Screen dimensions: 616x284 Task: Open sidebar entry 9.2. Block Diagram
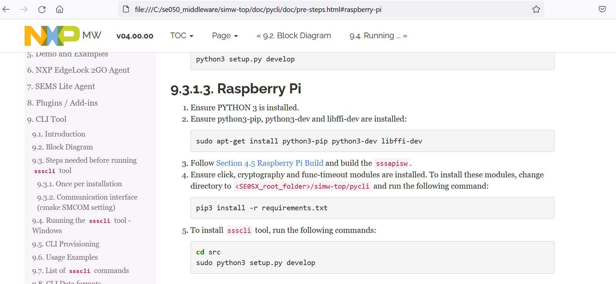coord(62,147)
